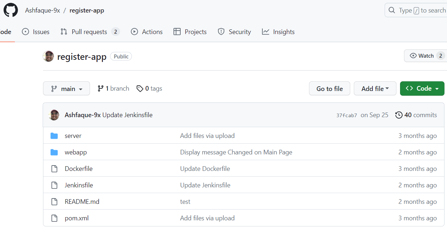The width and height of the screenshot is (447, 230).
Task: Click the search magnifier icon
Action: point(392,10)
